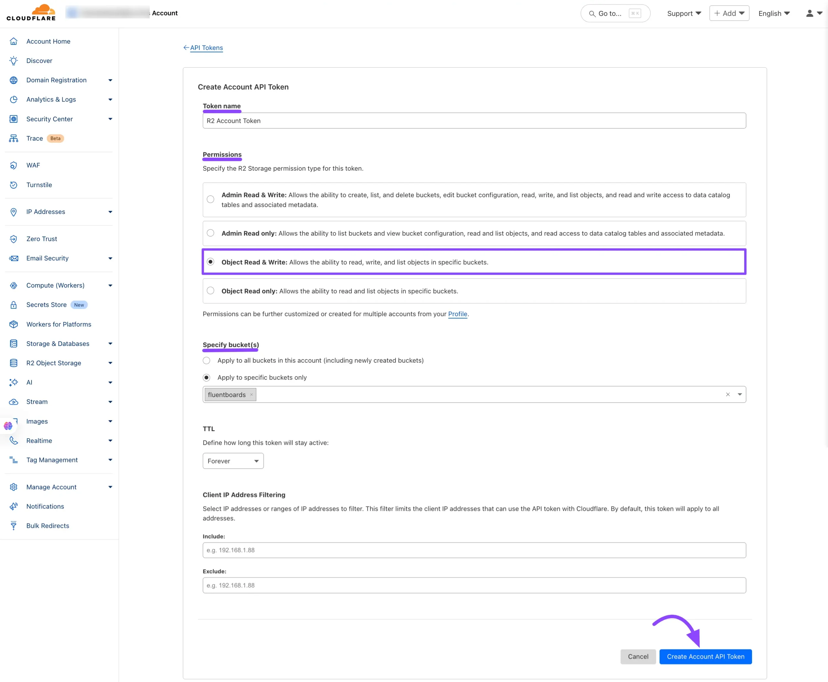Click the Discover lightbulb icon
The image size is (828, 682).
[14, 60]
